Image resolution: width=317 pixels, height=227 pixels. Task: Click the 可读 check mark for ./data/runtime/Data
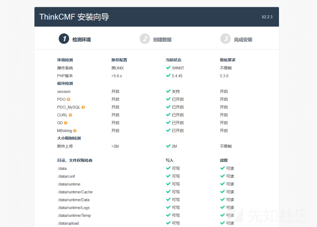tap(222, 200)
